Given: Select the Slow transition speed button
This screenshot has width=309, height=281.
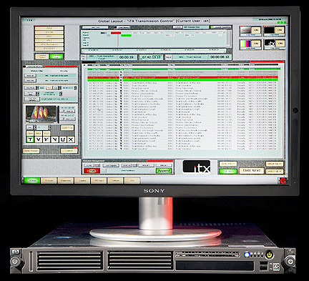Looking at the screenshot, I should (30, 133).
